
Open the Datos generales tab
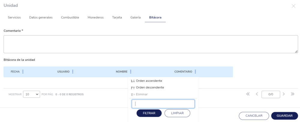point(41,17)
